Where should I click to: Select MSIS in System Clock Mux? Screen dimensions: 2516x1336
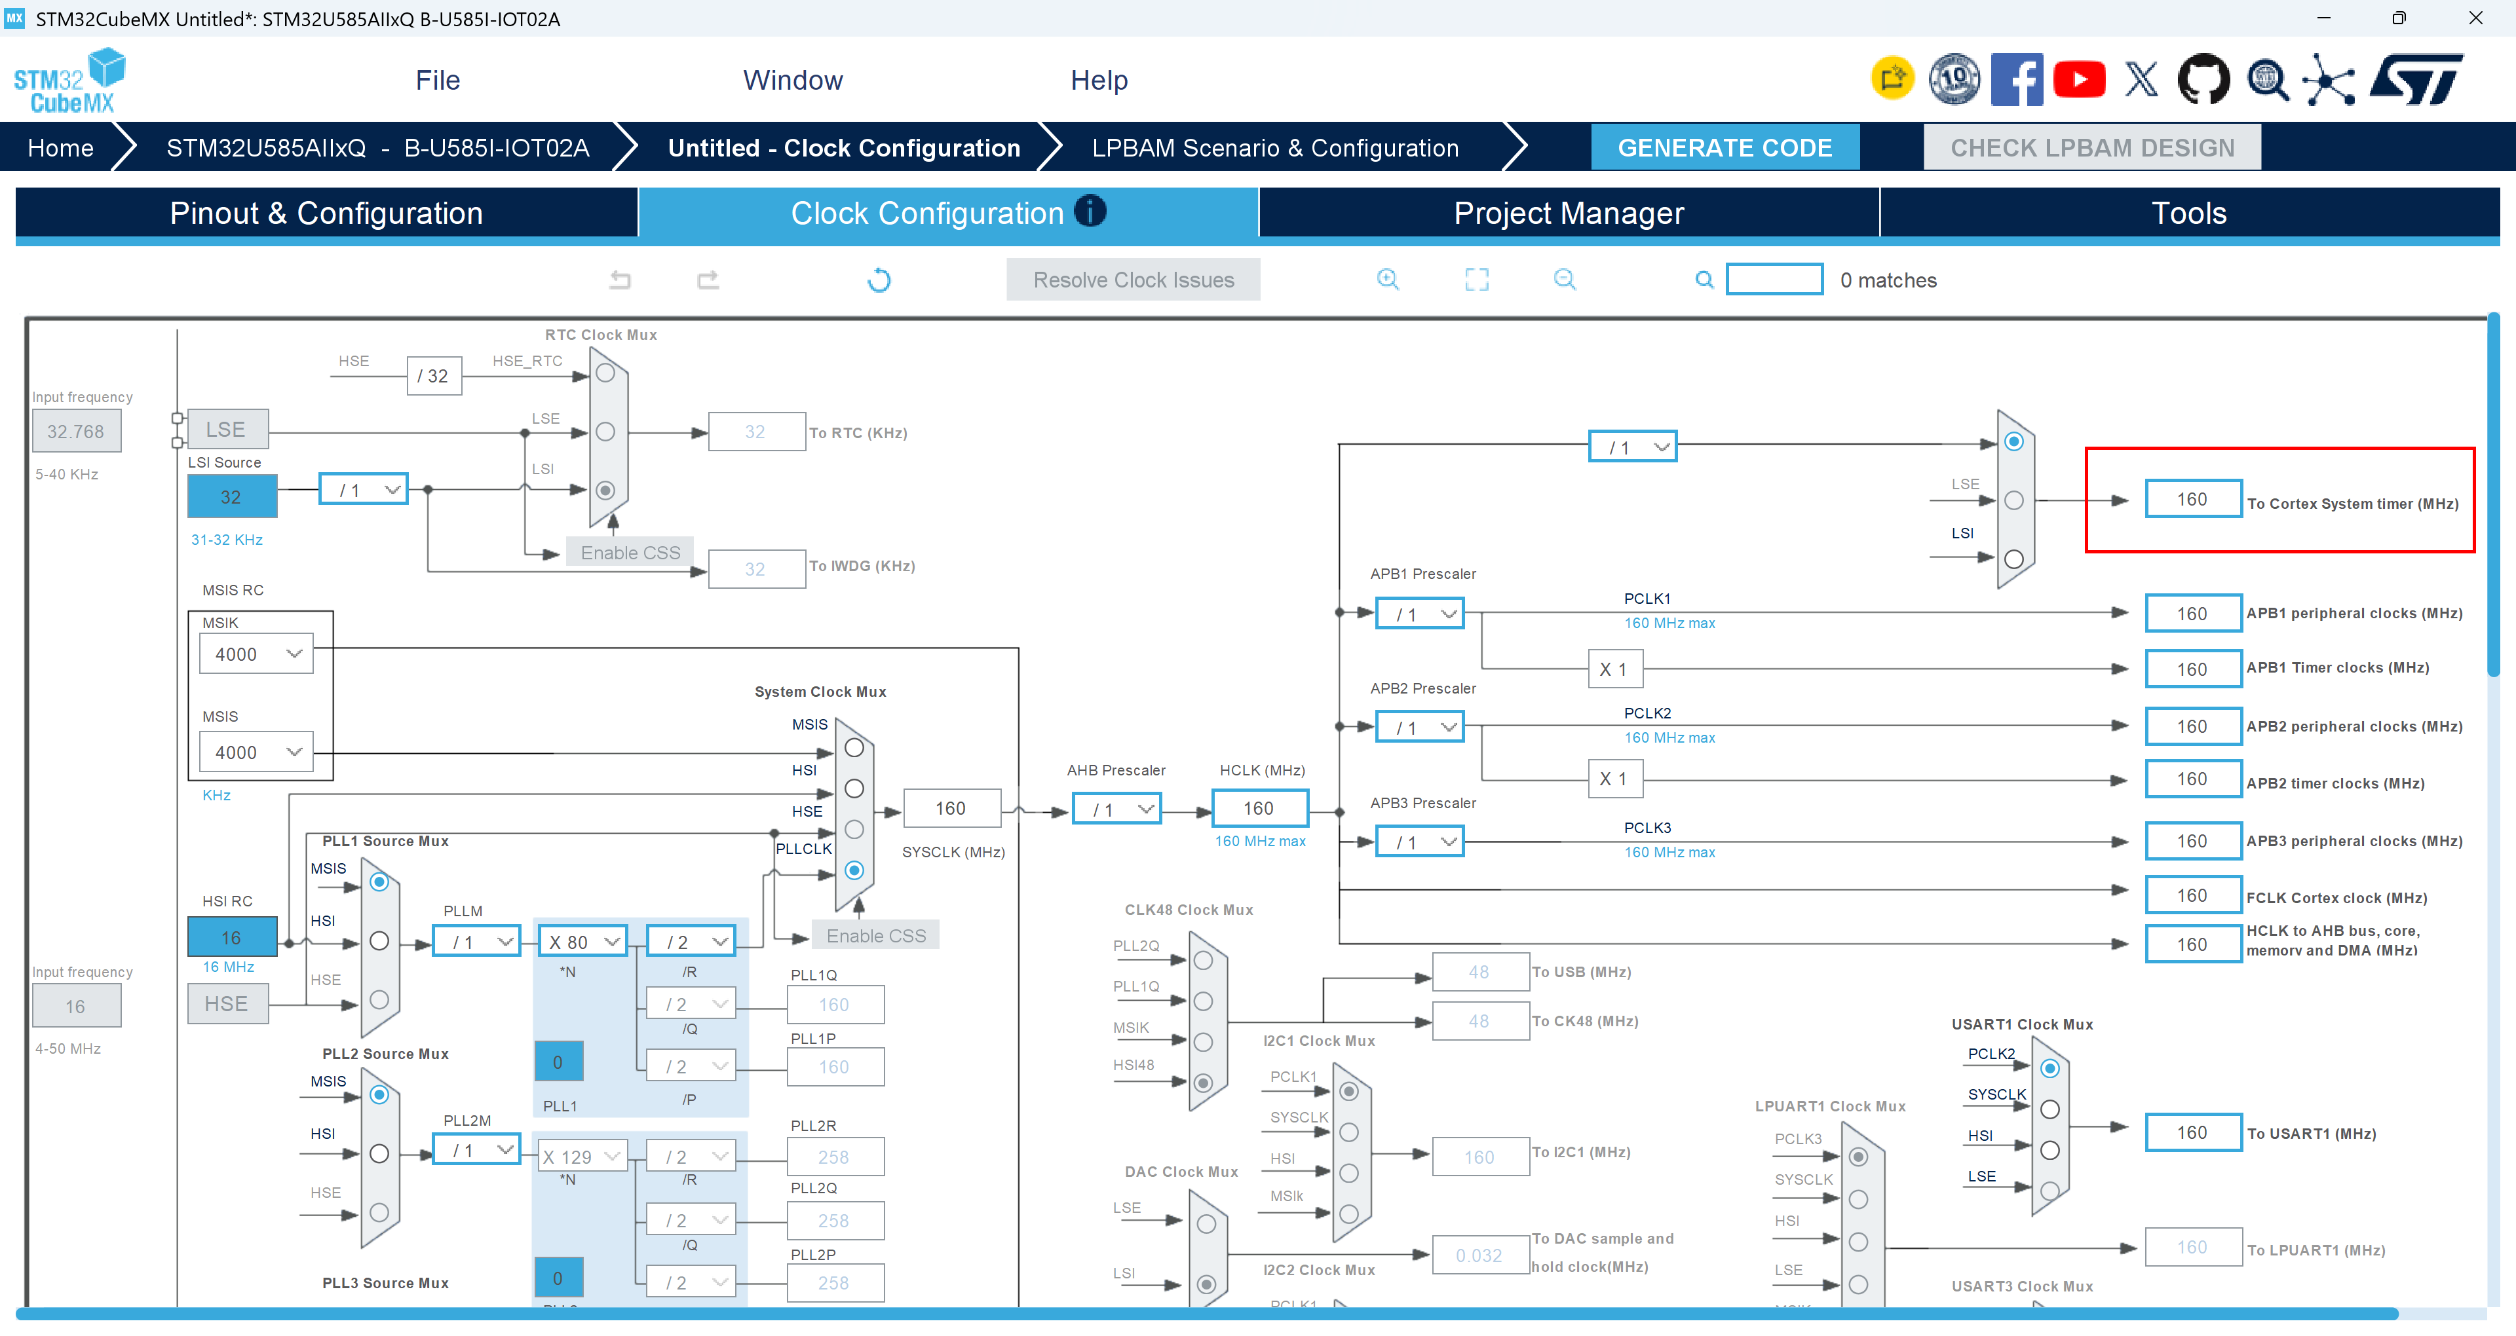coord(854,748)
